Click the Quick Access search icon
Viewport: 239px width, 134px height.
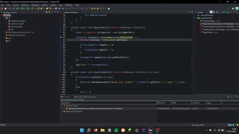tap(228, 9)
